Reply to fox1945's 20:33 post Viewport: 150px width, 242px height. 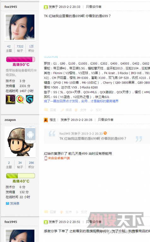point(53,110)
